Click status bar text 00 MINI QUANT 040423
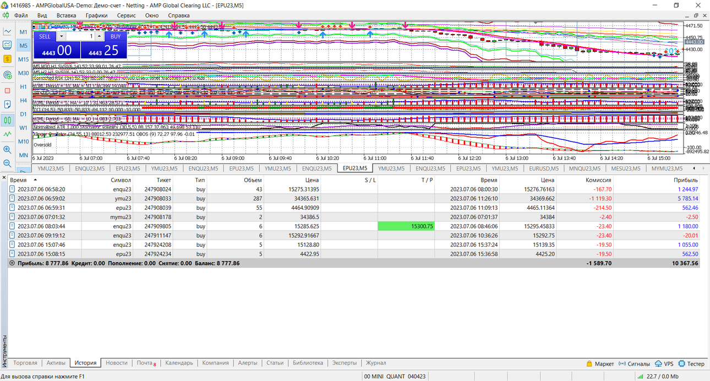This screenshot has height=381, width=710. (395, 377)
